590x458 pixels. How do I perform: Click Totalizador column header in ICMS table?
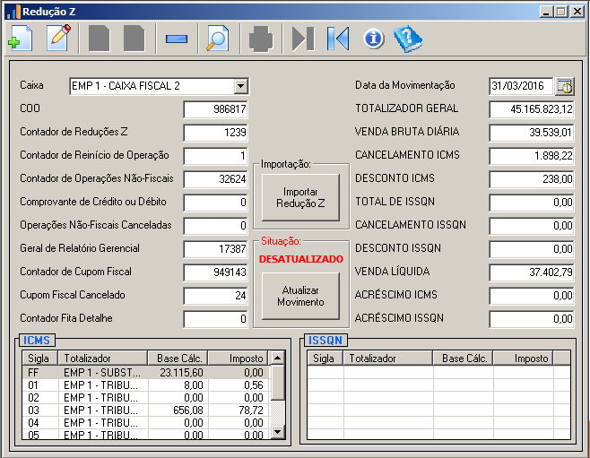102,359
